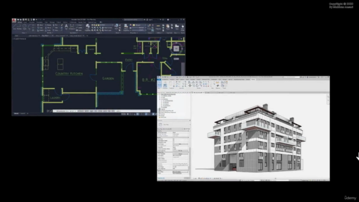This screenshot has width=359, height=202.
Task: Choose the Copy command in AutoCAD Modify panel
Action: pos(40,27)
